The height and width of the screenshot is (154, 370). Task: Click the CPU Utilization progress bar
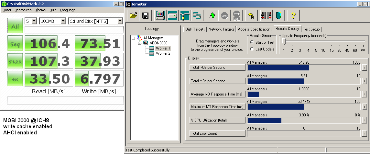coord(304,120)
